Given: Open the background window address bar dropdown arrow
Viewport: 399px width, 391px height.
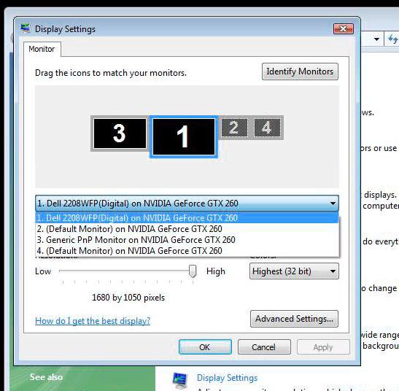Looking at the screenshot, I should click(376, 39).
